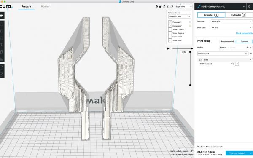This screenshot has height=158, width=253.
Task: Switch Print Setup to Recommended
Action: tap(227, 41)
